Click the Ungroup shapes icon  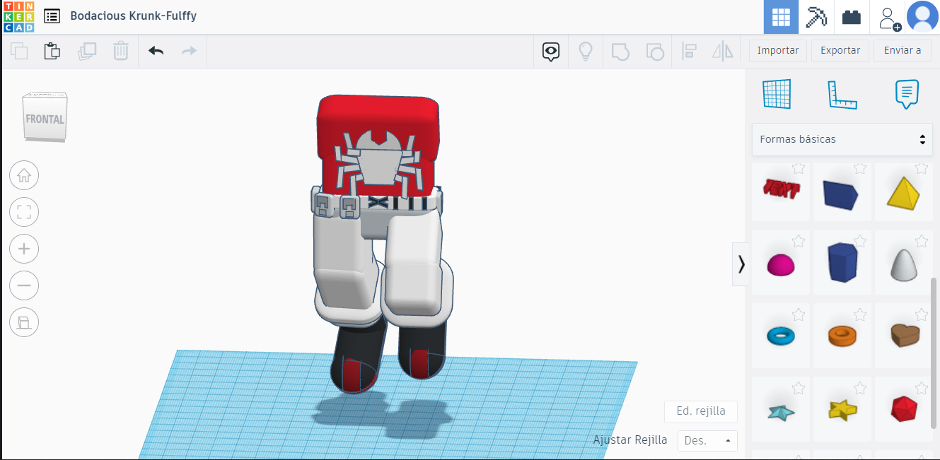pyautogui.click(x=655, y=51)
